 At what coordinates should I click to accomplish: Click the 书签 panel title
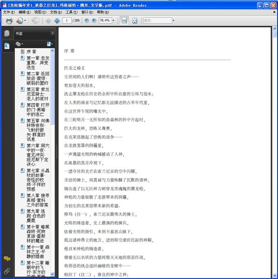(x=19, y=34)
